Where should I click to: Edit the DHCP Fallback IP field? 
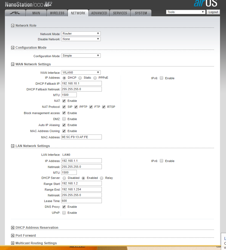[x=81, y=83]
